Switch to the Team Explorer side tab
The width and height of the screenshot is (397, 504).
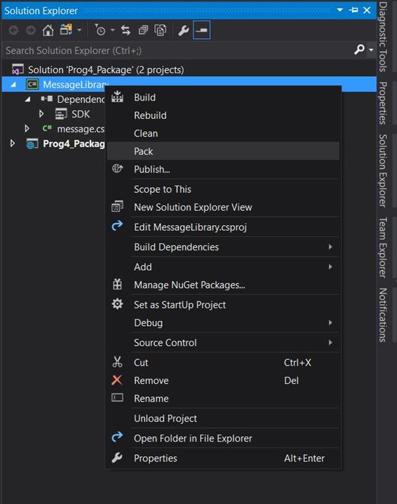tap(383, 247)
